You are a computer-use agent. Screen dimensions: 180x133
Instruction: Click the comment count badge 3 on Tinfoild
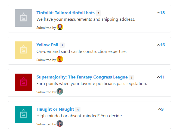[x=98, y=13]
